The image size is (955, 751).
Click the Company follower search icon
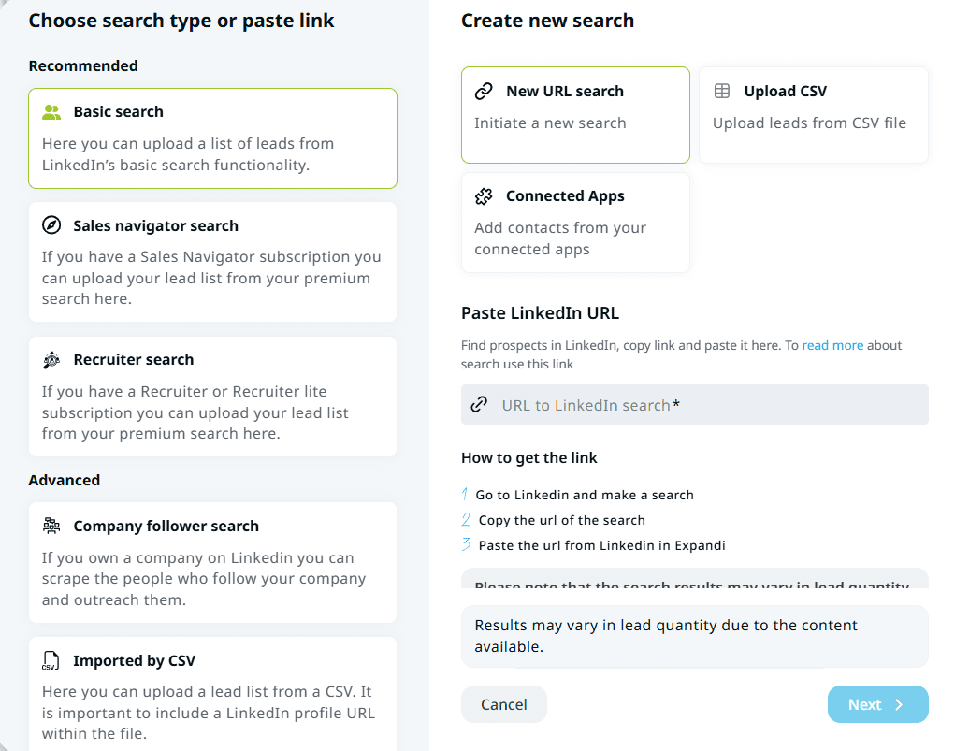point(51,527)
